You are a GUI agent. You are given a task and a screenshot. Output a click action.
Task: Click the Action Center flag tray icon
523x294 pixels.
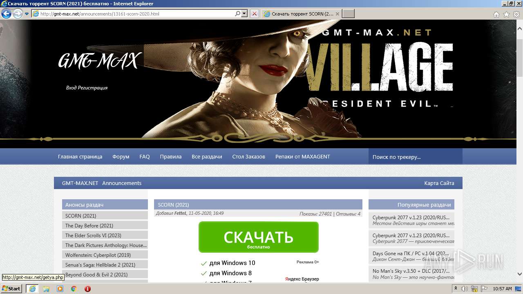(x=484, y=289)
